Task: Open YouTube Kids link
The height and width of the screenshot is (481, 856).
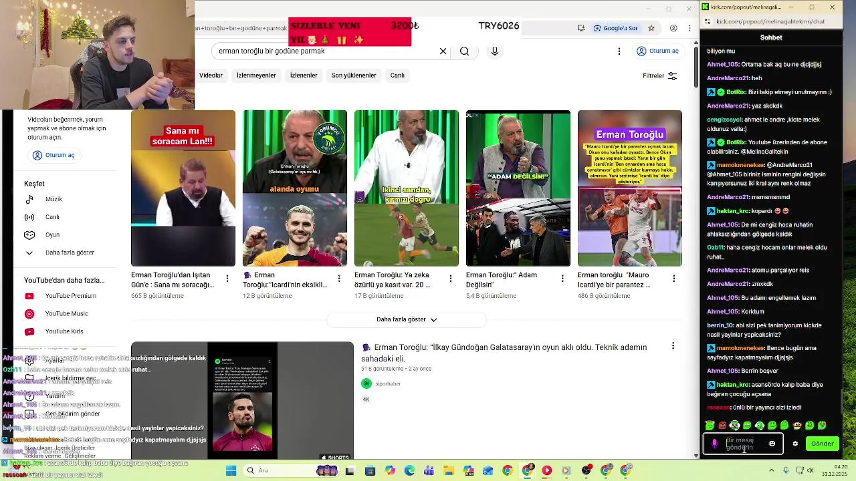Action: tap(64, 331)
